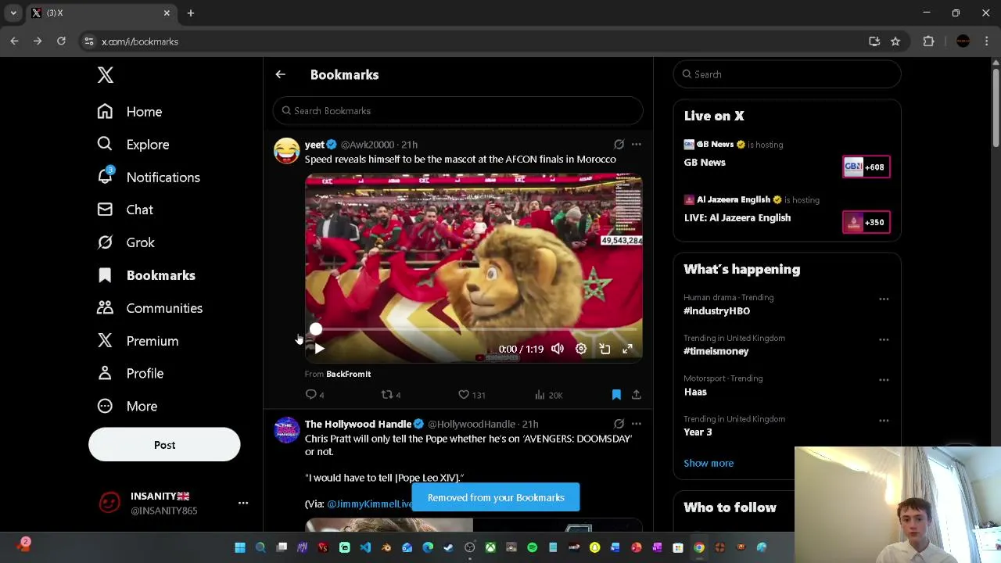The height and width of the screenshot is (563, 1001).
Task: Reply to the yeet post
Action: click(314, 395)
